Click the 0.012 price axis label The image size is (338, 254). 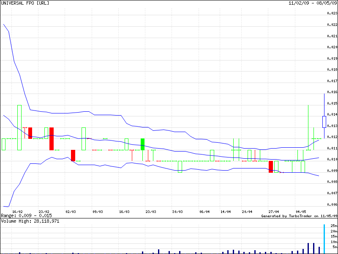[332, 137]
